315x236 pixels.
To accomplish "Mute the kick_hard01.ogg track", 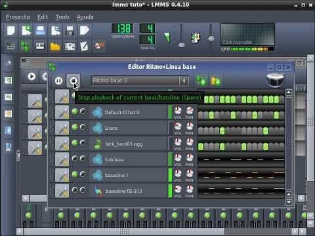I will pyautogui.click(x=75, y=143).
